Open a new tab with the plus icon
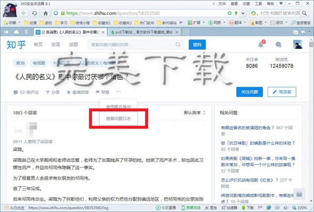Screen dimensions: 314x212 186,32
